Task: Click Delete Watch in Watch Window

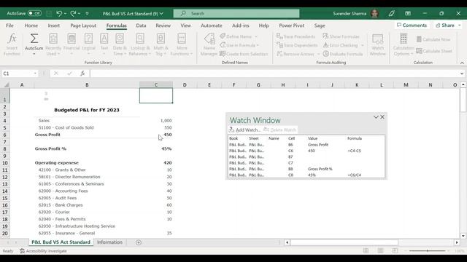Action: (280, 130)
